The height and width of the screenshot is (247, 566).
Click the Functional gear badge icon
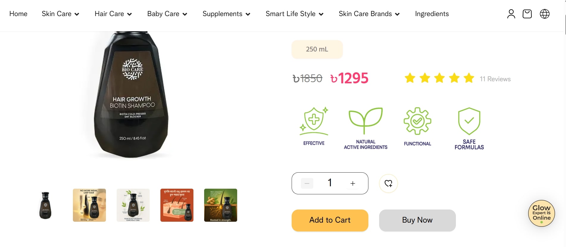[417, 121]
